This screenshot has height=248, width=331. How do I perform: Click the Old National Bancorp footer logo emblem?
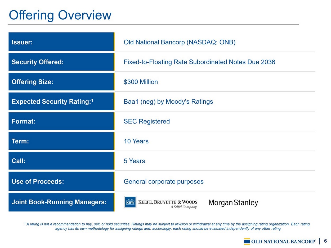pyautogui.click(x=247, y=241)
